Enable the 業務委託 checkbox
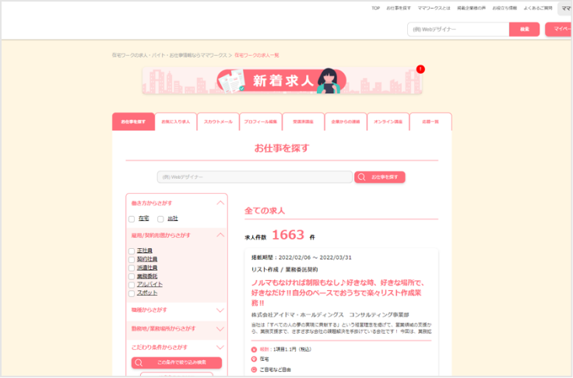The width and height of the screenshot is (573, 378). (132, 276)
